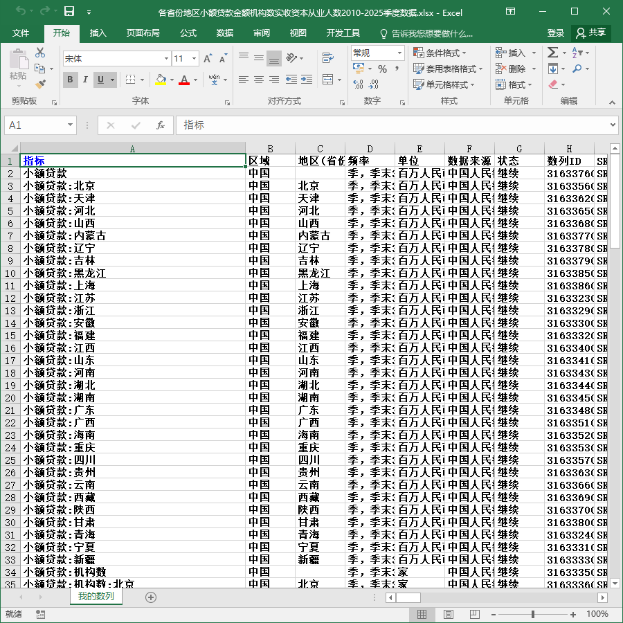Image resolution: width=623 pixels, height=623 pixels.
Task: Switch to the 公式 ribbon tab
Action: (188, 33)
